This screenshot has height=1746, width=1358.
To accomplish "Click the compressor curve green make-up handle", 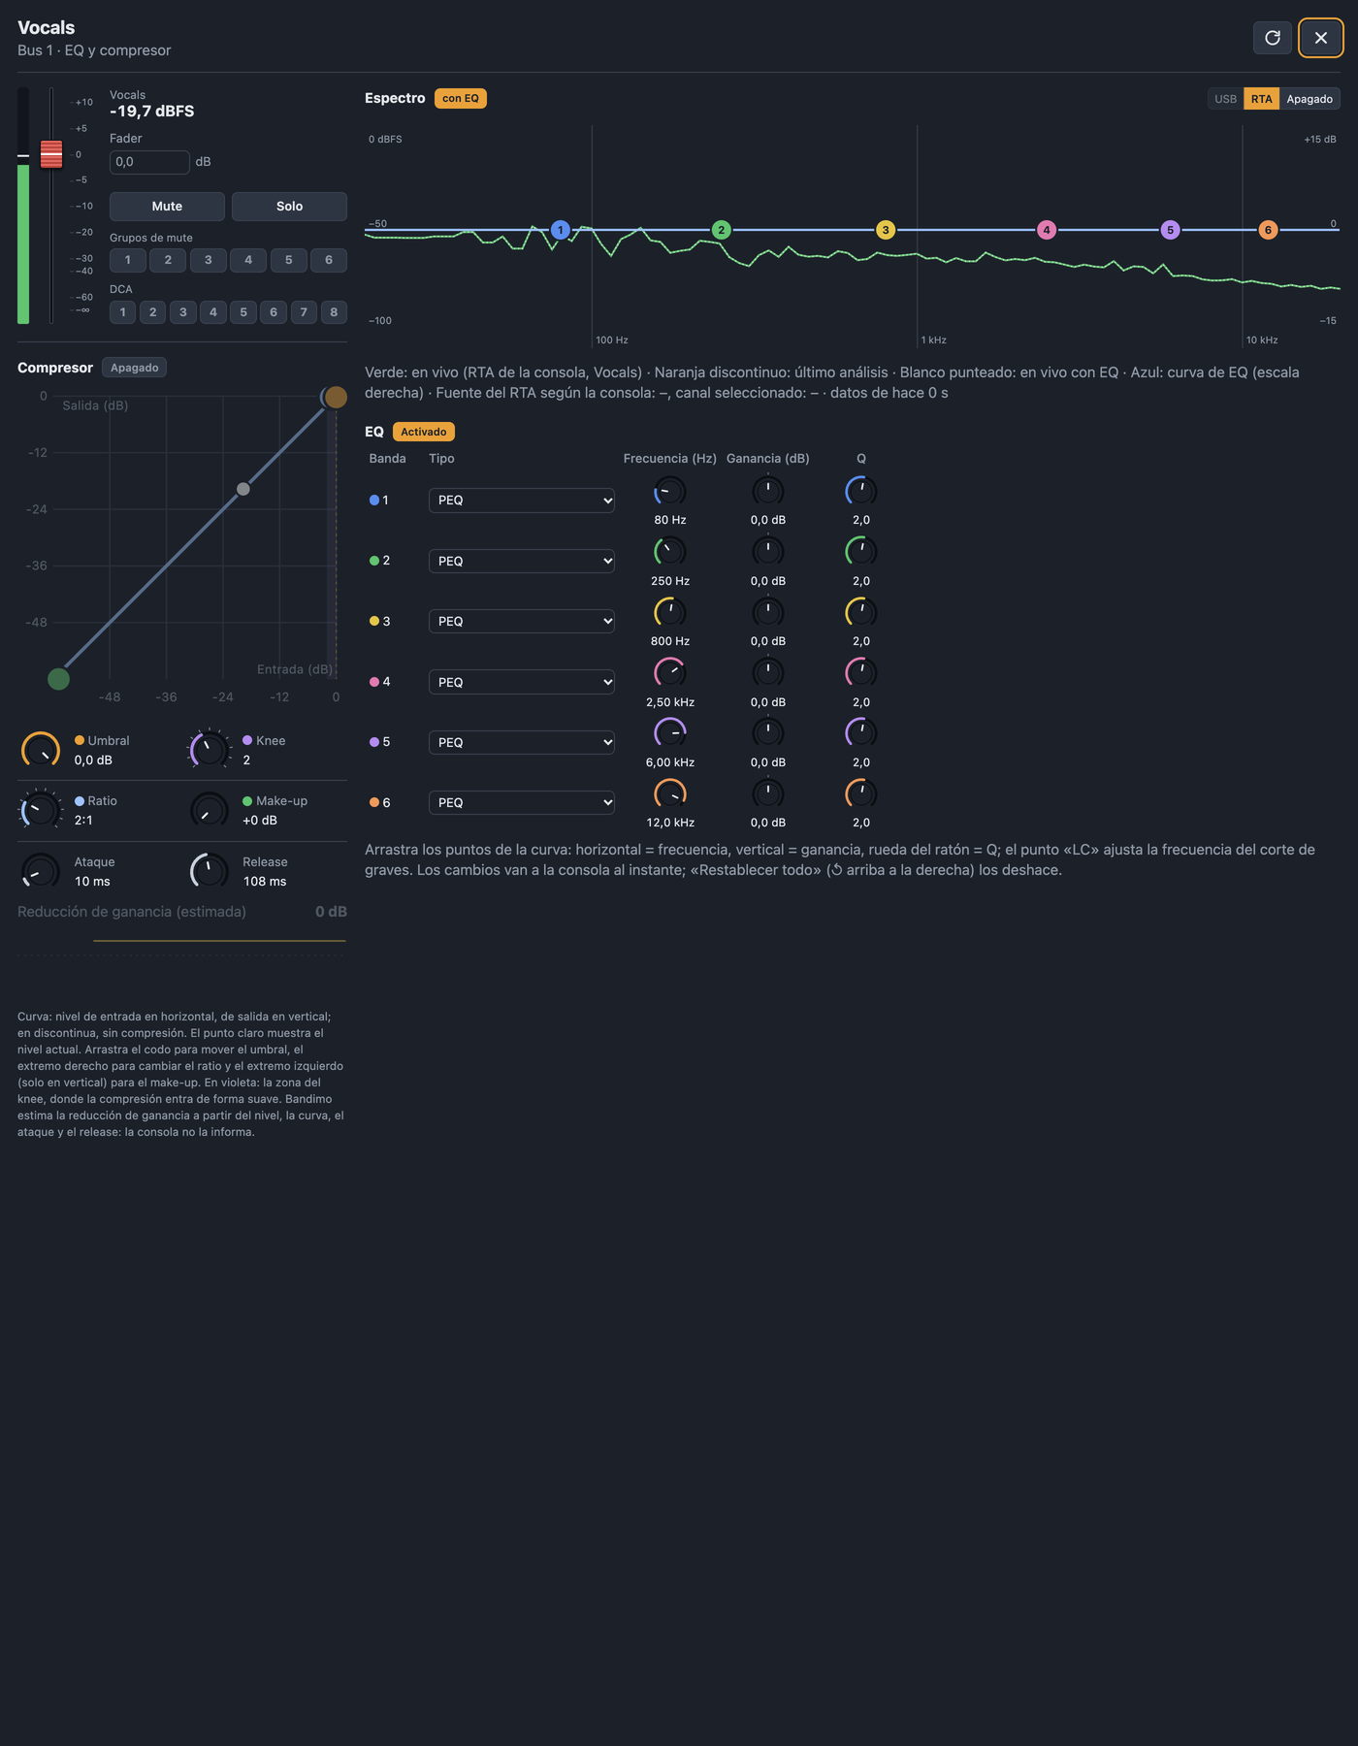I will (58, 679).
